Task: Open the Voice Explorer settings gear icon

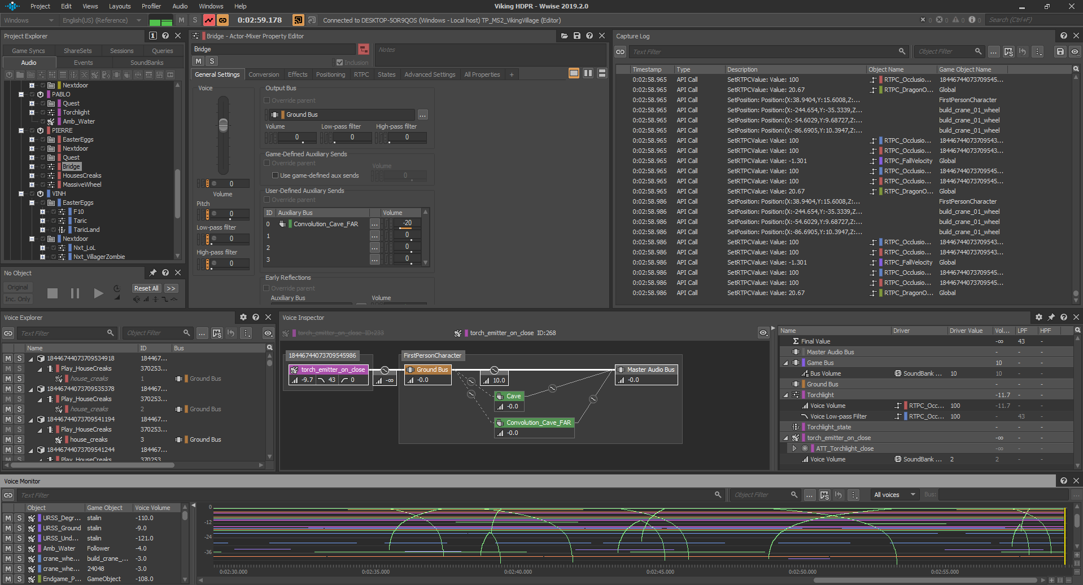Action: (x=243, y=317)
